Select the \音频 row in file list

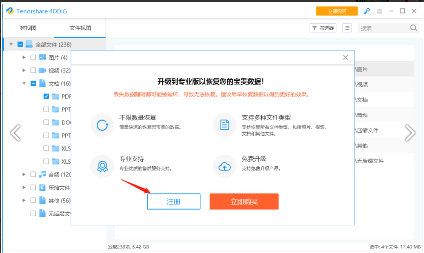click(384, 115)
